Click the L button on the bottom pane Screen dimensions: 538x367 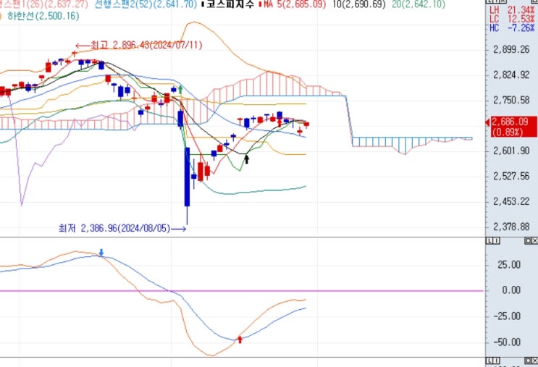click(x=489, y=360)
